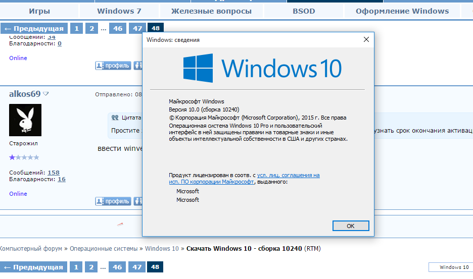
Task: Select page 48 in top pagination
Action: [x=155, y=28]
